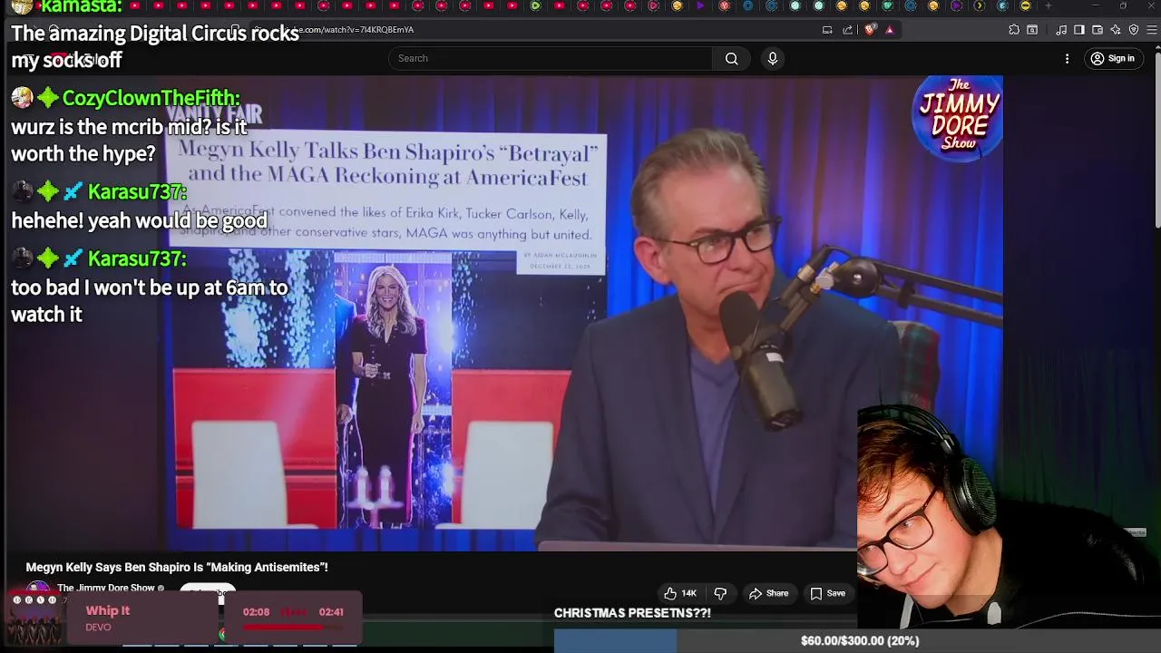
Task: Click the Share button under the video
Action: [x=768, y=593]
